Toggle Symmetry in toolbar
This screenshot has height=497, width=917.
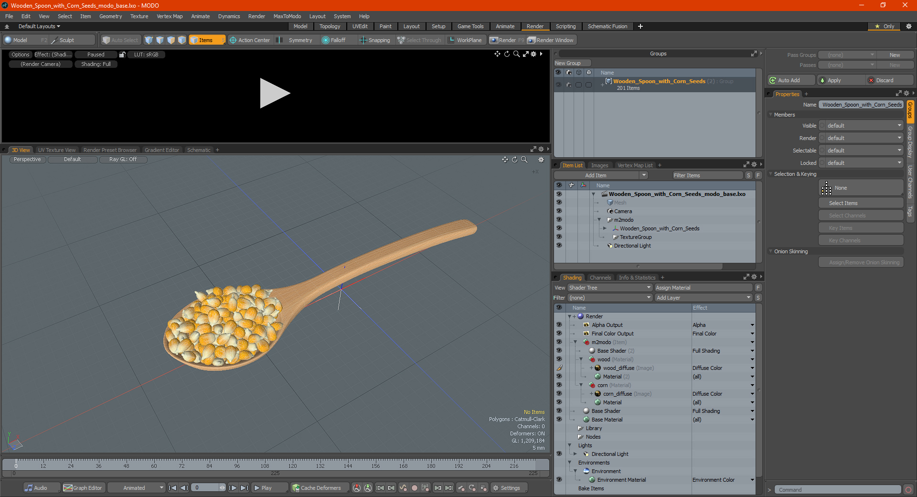[296, 40]
